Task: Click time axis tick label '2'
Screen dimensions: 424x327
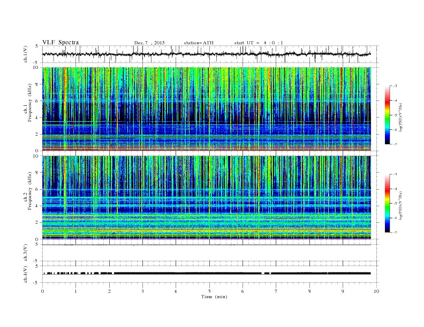Action: point(109,291)
